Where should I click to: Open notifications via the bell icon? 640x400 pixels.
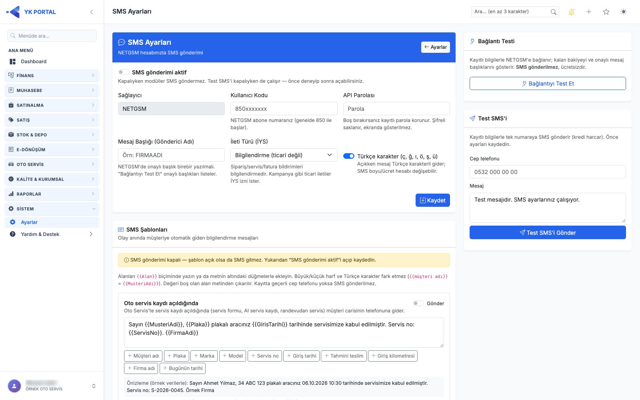point(572,12)
